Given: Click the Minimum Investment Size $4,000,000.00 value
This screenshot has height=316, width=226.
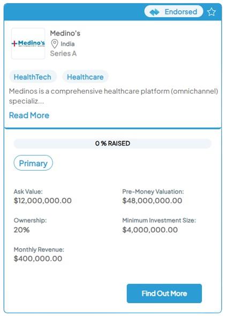Looking at the screenshot, I should 150,230.
